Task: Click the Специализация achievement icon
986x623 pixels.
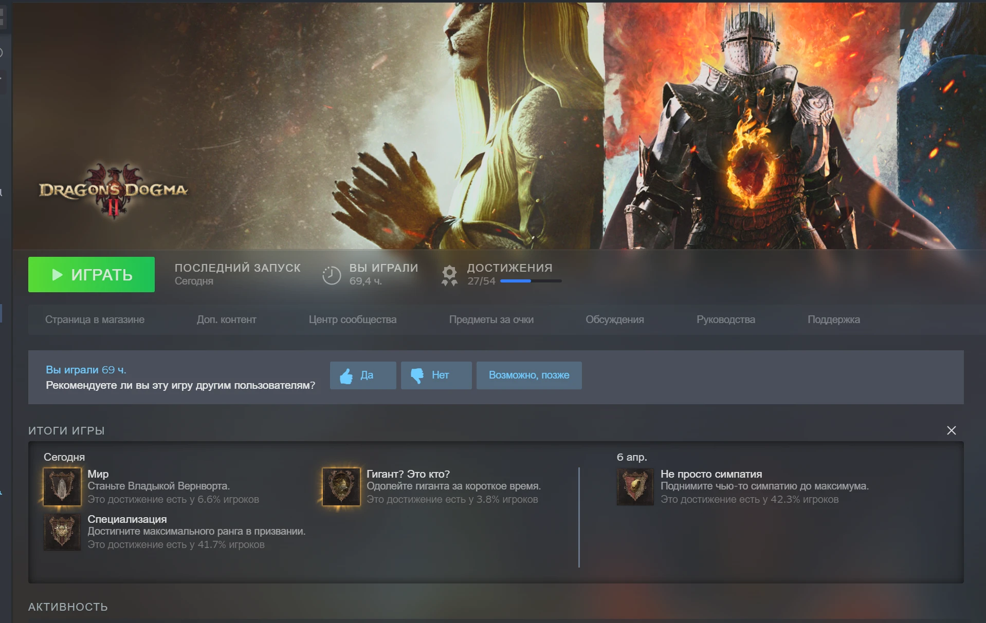Action: coord(62,532)
